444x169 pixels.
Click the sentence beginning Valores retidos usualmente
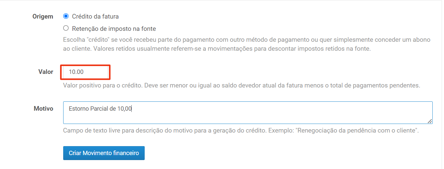click(216, 48)
